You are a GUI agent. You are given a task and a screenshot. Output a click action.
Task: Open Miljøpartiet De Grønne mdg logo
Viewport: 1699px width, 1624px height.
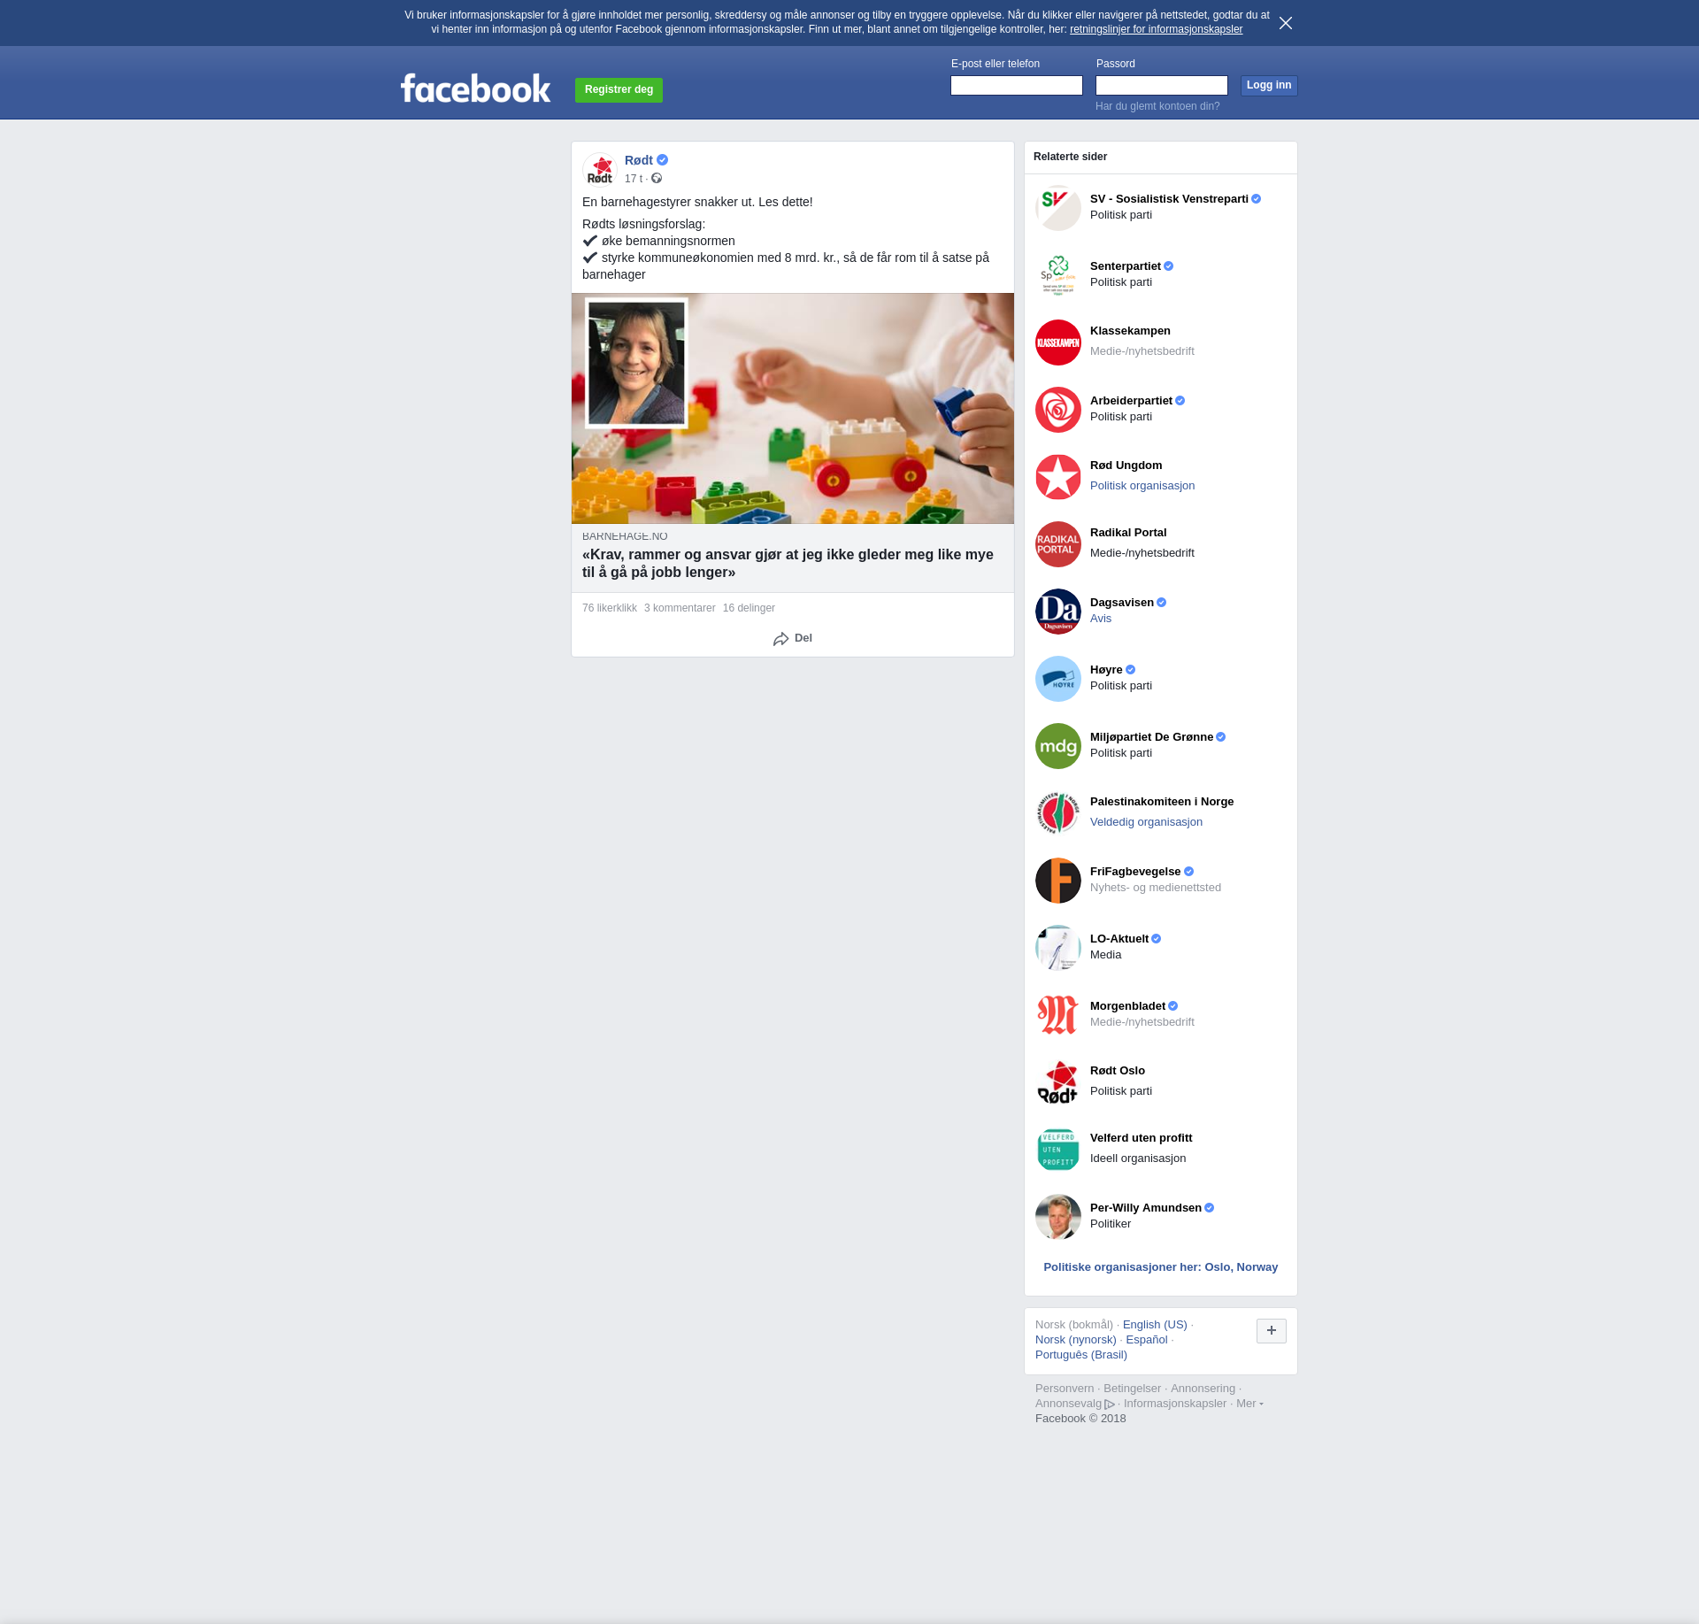coord(1058,746)
